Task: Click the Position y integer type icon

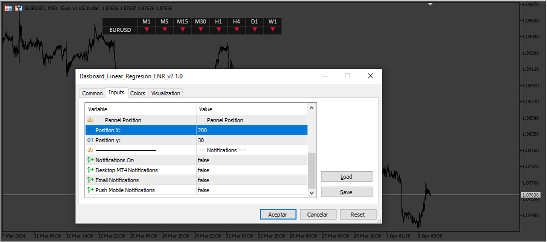Action: 90,140
